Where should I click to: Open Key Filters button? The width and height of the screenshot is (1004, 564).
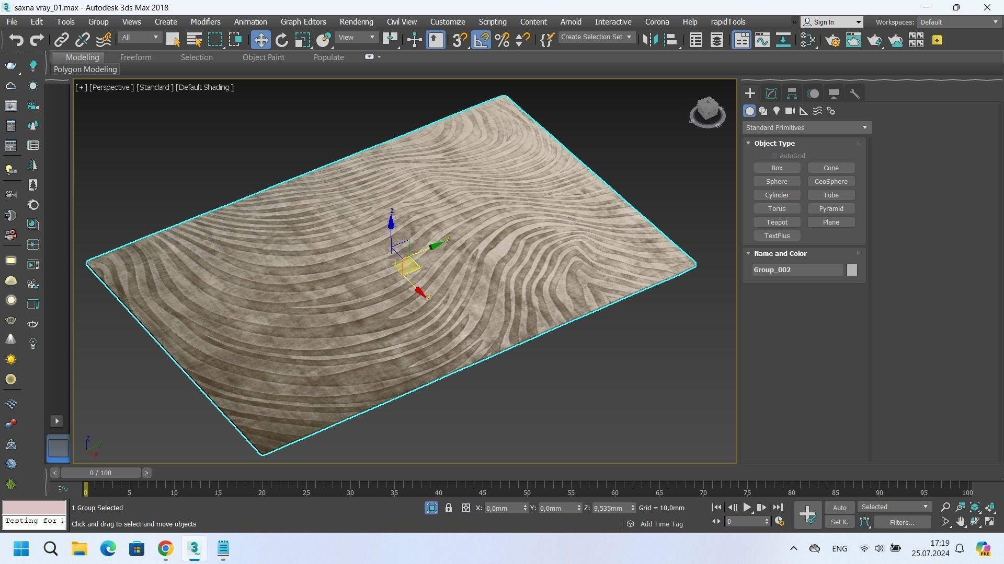pos(902,522)
